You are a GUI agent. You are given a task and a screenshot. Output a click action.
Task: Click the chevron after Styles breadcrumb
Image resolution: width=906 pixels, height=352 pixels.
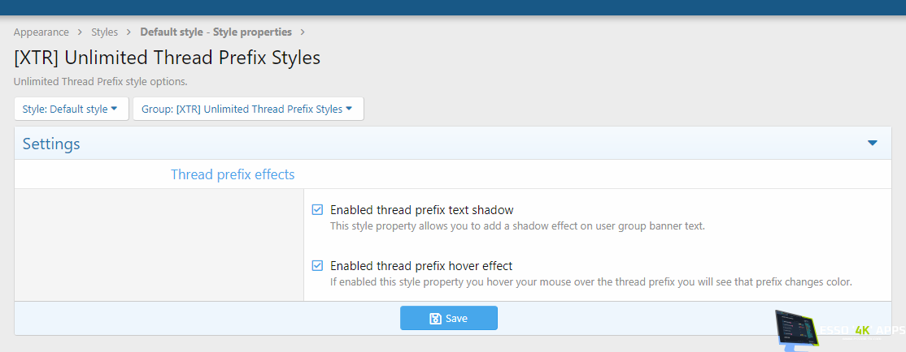129,32
